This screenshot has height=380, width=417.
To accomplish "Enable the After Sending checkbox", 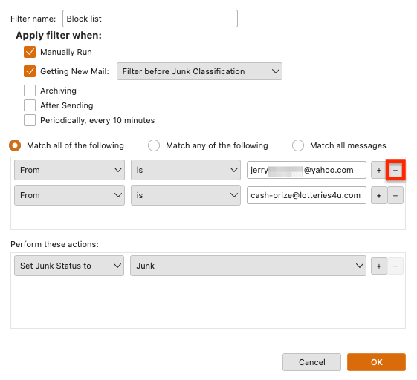I will point(30,105).
